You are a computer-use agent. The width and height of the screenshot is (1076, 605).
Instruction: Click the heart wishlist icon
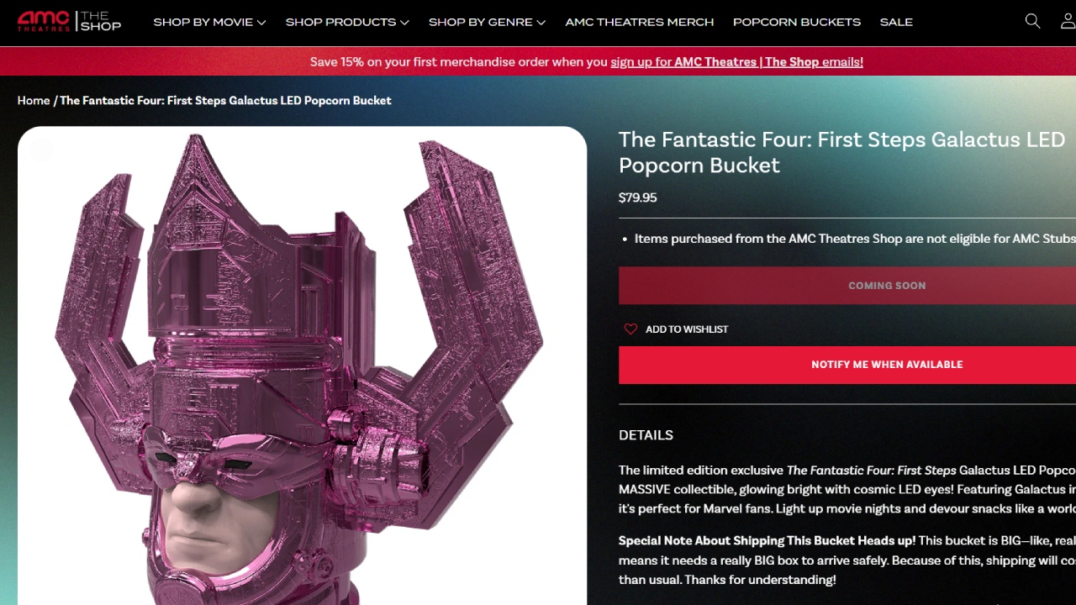630,329
